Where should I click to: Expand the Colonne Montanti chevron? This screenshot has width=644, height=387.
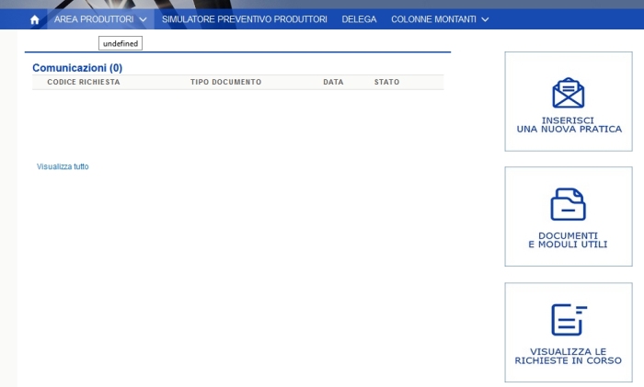point(485,19)
